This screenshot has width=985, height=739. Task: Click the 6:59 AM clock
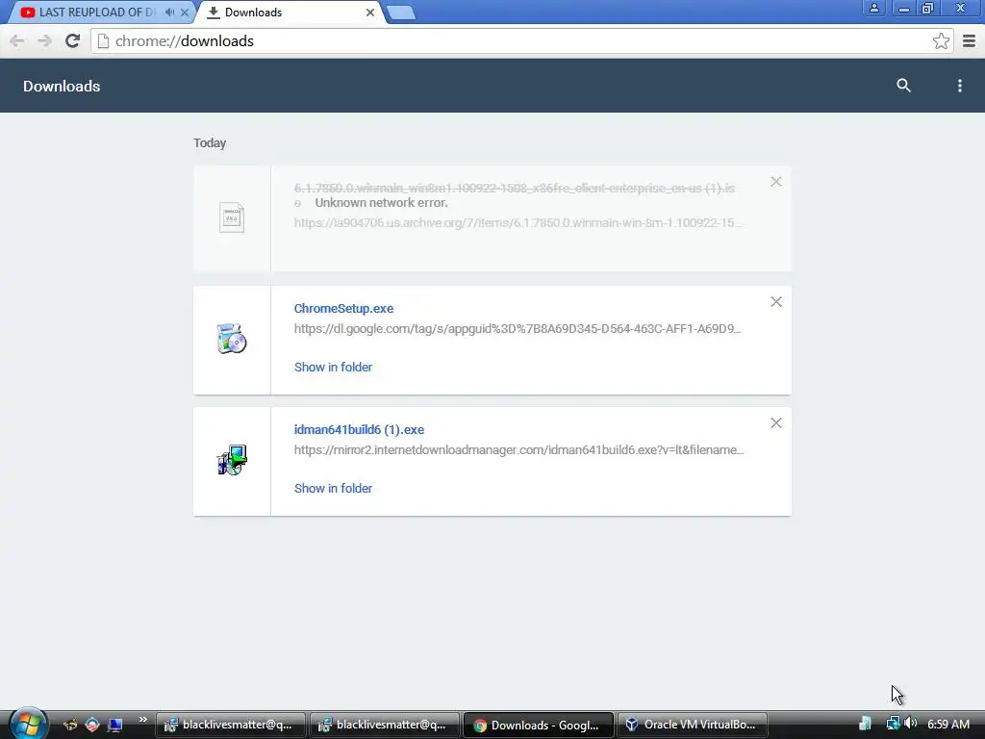(x=948, y=725)
